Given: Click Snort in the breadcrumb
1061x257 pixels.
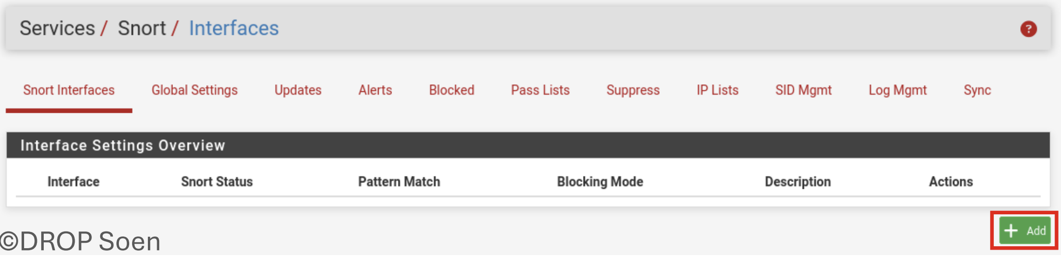Looking at the screenshot, I should coord(141,28).
